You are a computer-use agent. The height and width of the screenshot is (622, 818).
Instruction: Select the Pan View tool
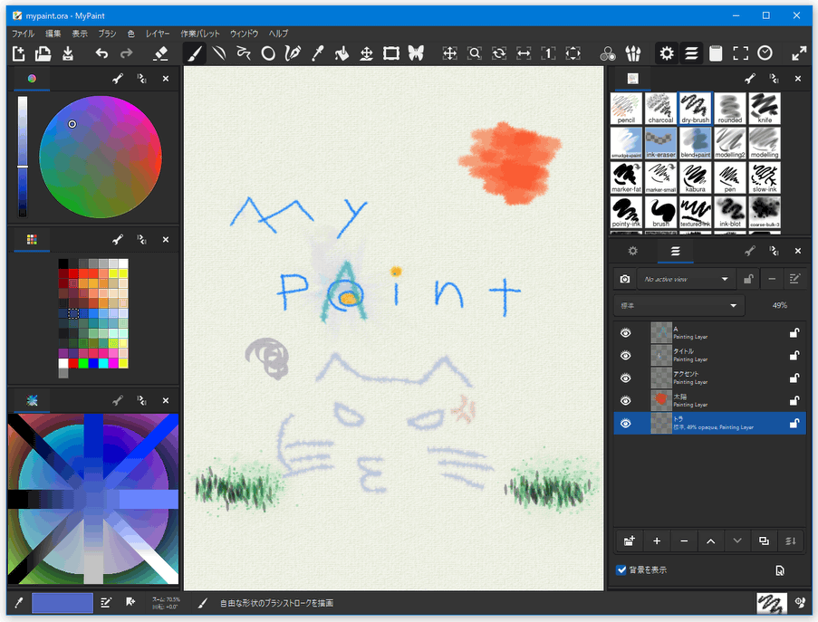[x=449, y=53]
